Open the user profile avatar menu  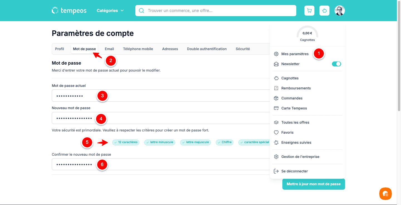click(339, 11)
